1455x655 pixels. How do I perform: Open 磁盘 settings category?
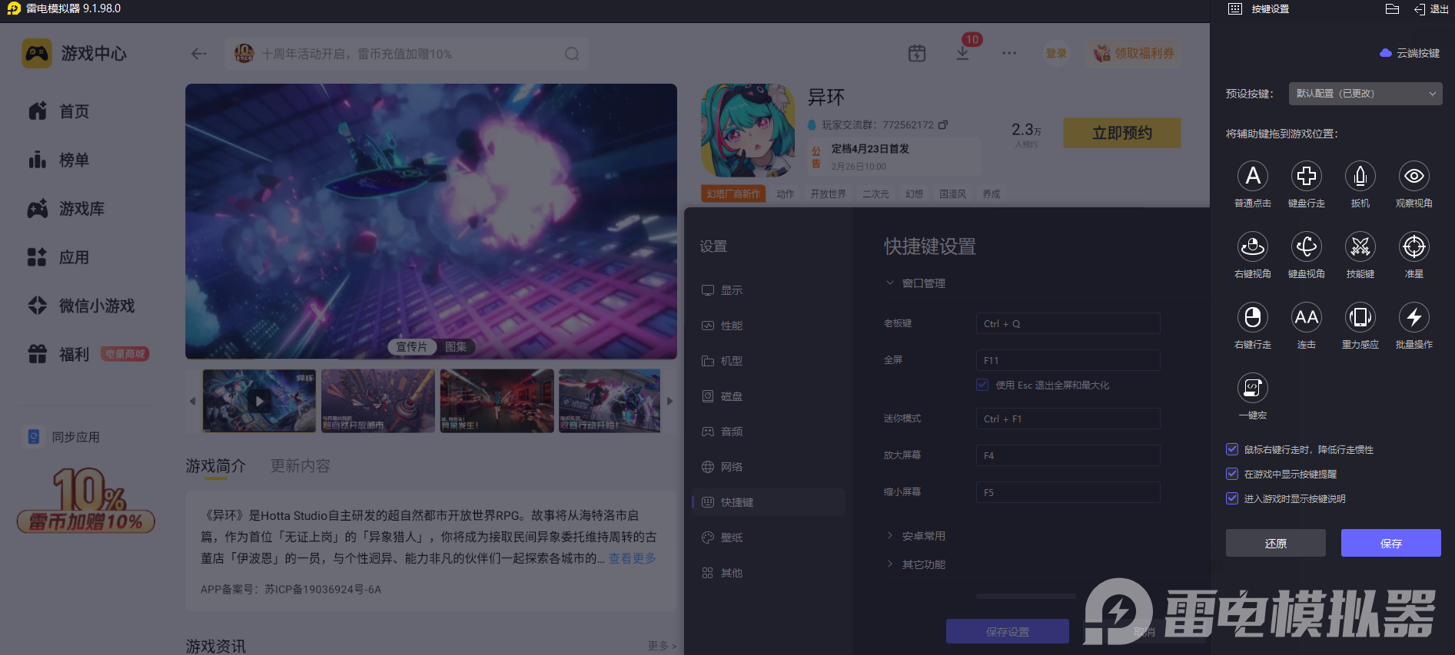pos(769,396)
